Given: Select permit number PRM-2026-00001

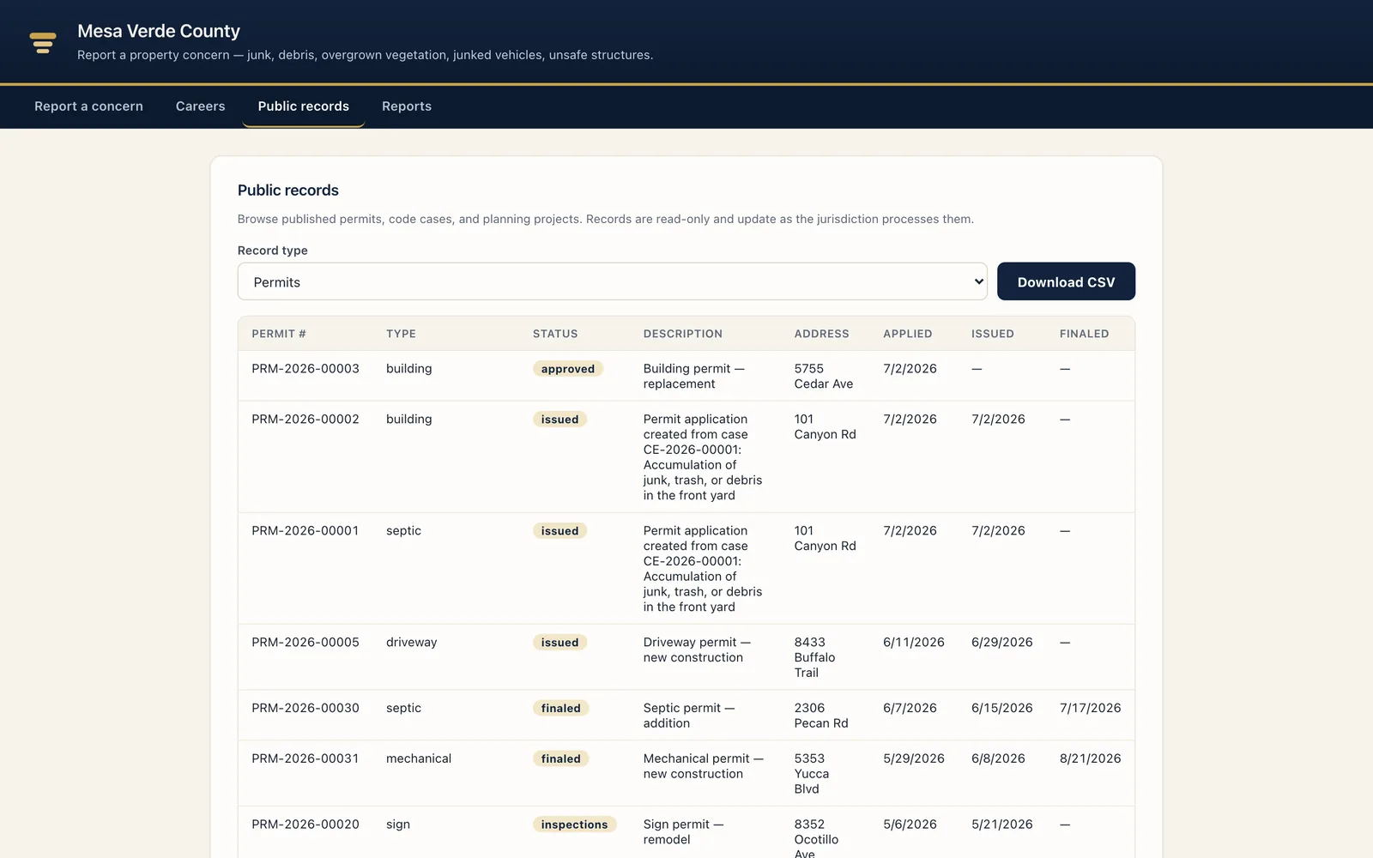Looking at the screenshot, I should click(305, 531).
